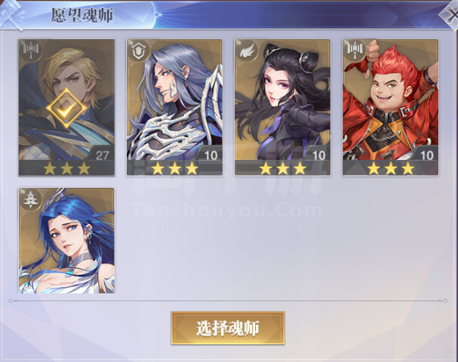Click level 27 badge on blonde card

[x=102, y=155]
